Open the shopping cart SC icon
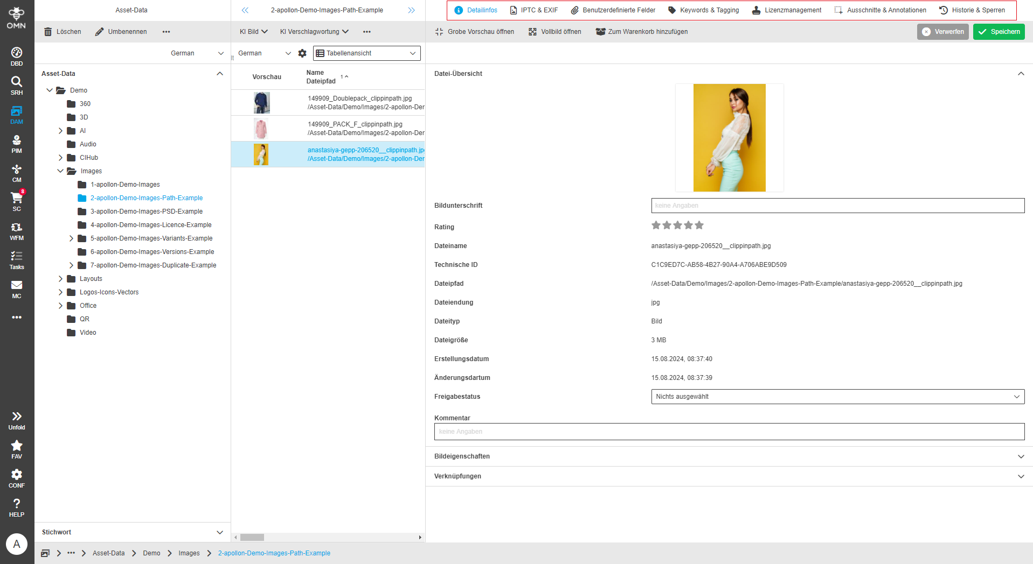Screen dimensions: 1033x564 17,201
